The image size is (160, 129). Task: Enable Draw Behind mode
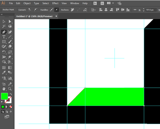click(x=7, y=111)
